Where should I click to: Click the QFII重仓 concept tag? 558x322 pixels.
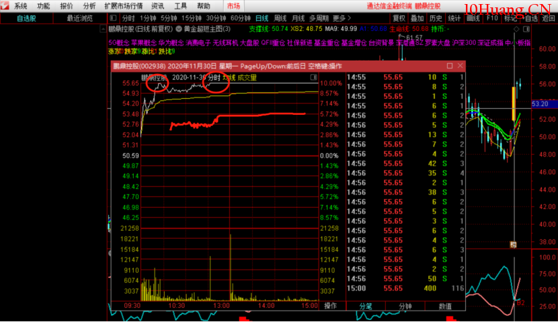pyautogui.click(x=273, y=43)
